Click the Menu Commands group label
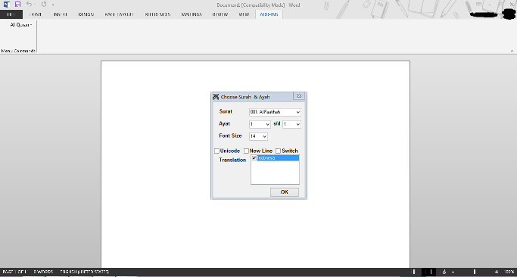Screen dimensions: 517x277 point(18,51)
